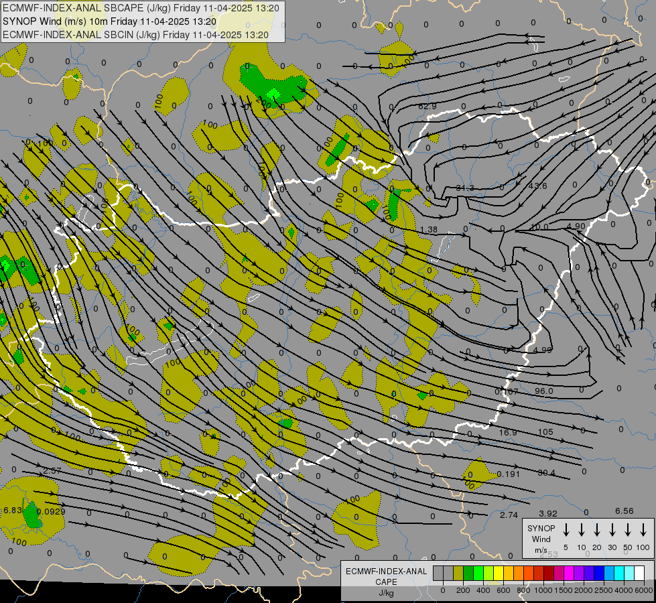The height and width of the screenshot is (603, 656).
Task: Pick the bright magenta swatch in CAPE legend
Action: pos(569,574)
